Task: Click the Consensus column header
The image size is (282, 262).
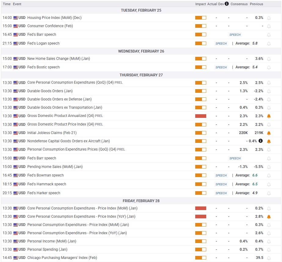Action: pyautogui.click(x=239, y=4)
